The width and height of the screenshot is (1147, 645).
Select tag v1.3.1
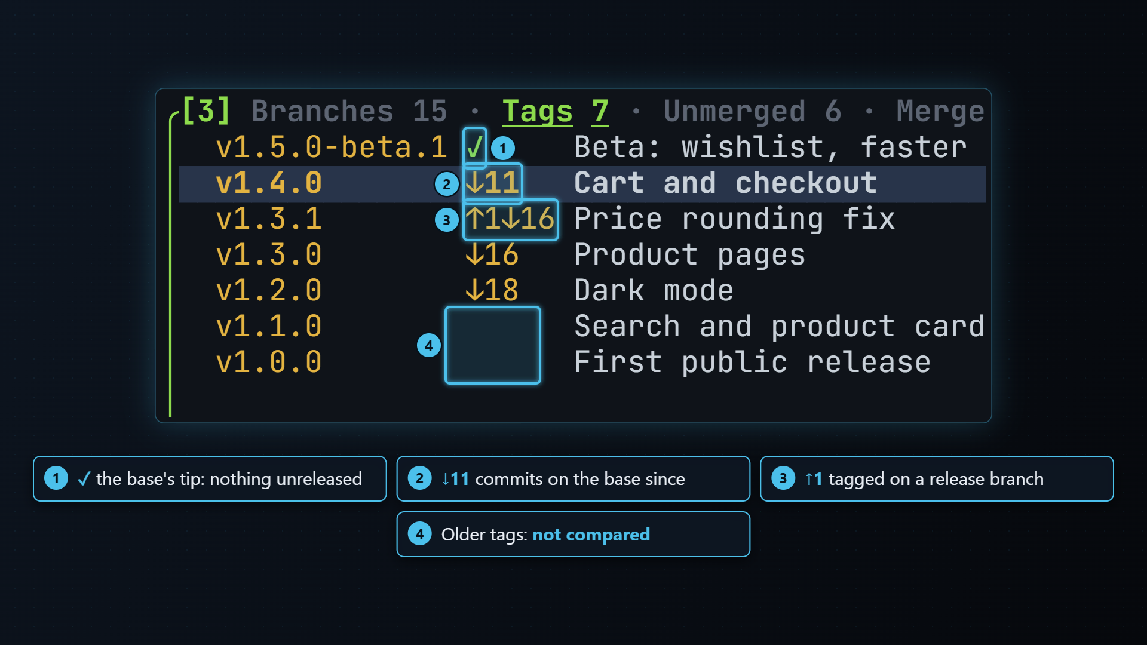269,219
